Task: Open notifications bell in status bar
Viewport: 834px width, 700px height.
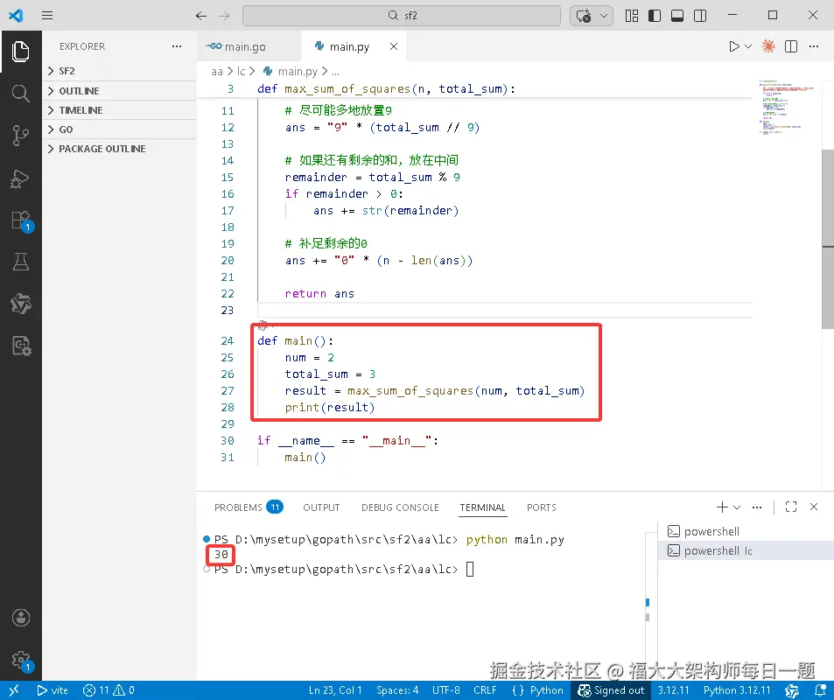Action: 820,690
